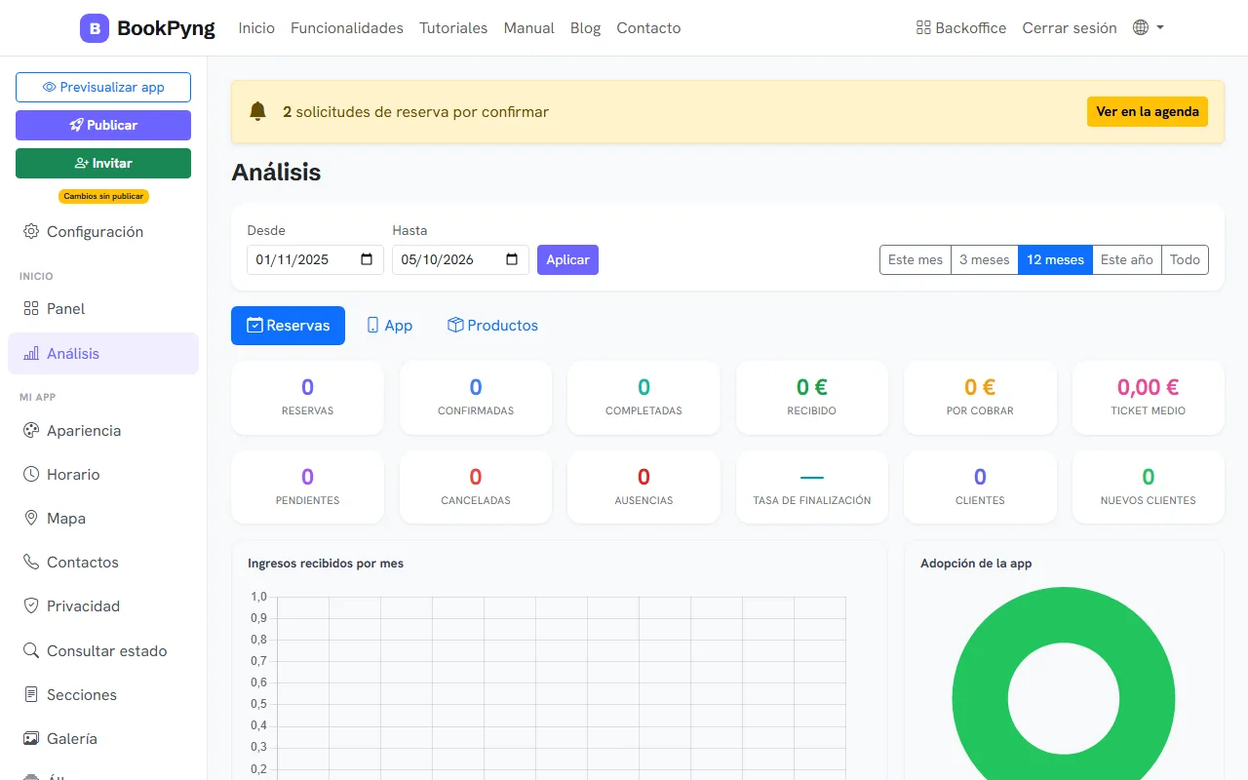
Task: Open the Horario clock icon
Action: pyautogui.click(x=31, y=474)
